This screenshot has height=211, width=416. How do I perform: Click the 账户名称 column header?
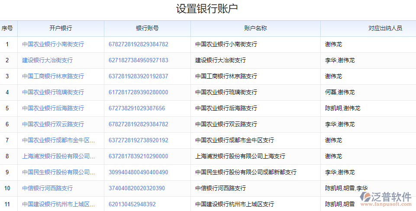click(x=255, y=29)
